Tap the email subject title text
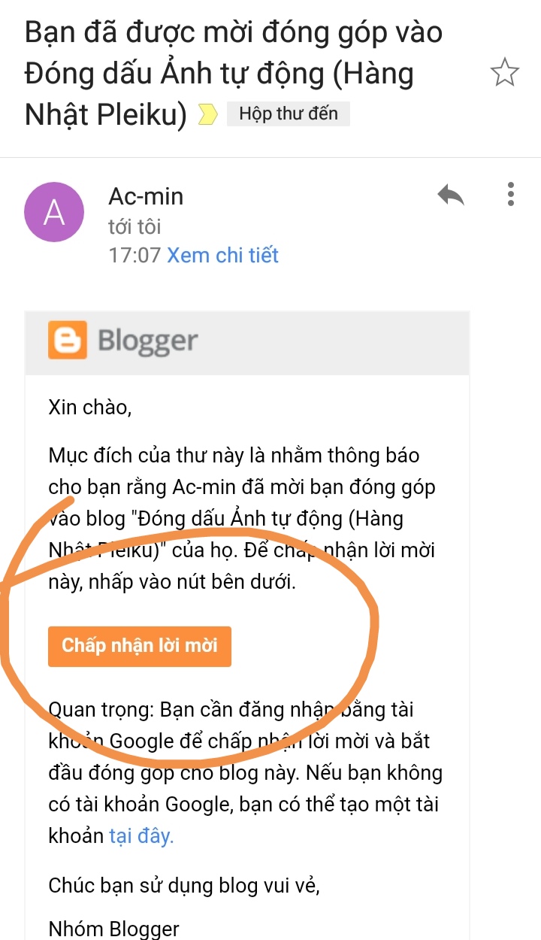 [x=234, y=74]
